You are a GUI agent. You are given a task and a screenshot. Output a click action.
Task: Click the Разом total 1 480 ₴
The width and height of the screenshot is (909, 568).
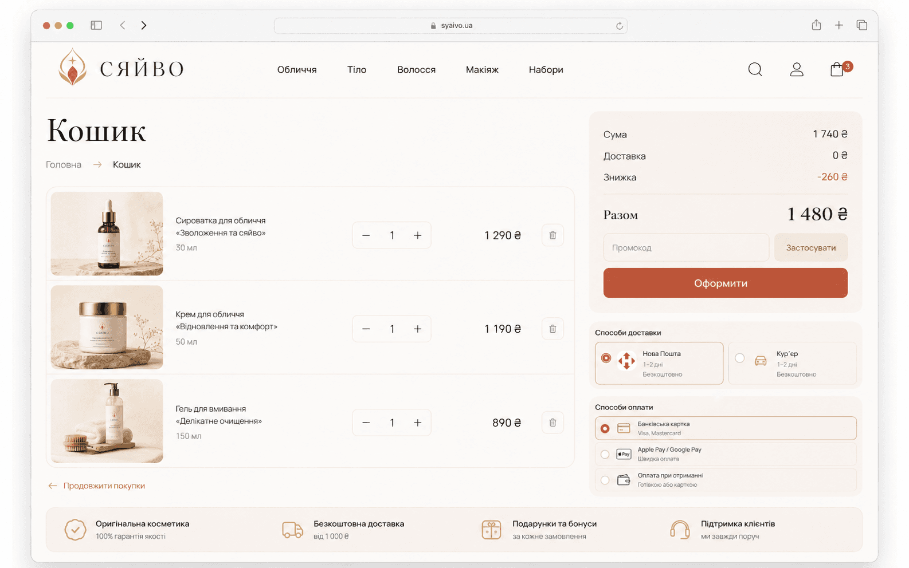click(817, 214)
